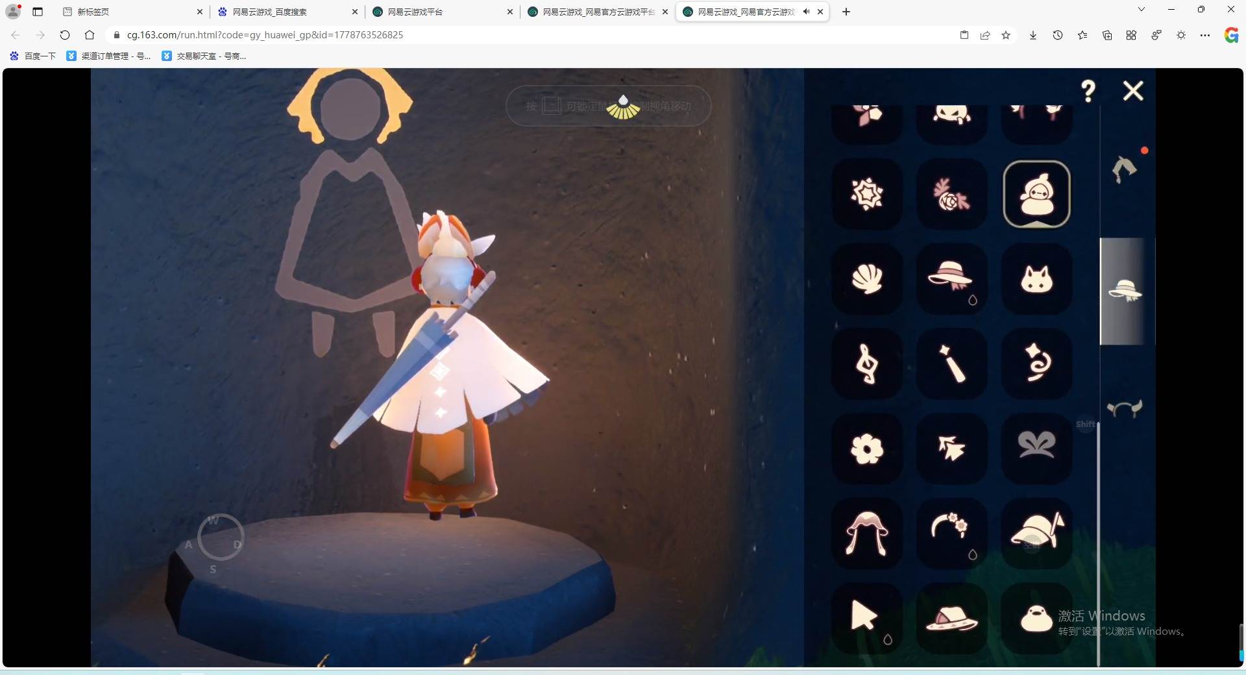Open the game help question mark
The width and height of the screenshot is (1246, 675).
tap(1088, 91)
